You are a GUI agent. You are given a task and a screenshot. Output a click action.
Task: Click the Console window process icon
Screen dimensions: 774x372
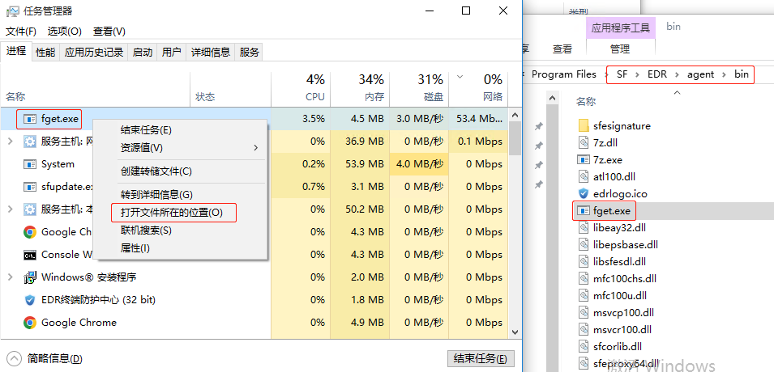click(30, 255)
